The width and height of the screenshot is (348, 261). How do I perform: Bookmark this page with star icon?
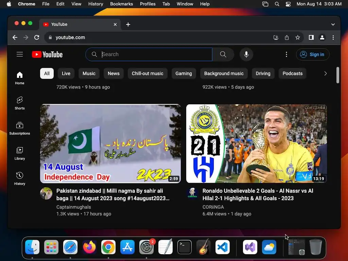pyautogui.click(x=298, y=37)
